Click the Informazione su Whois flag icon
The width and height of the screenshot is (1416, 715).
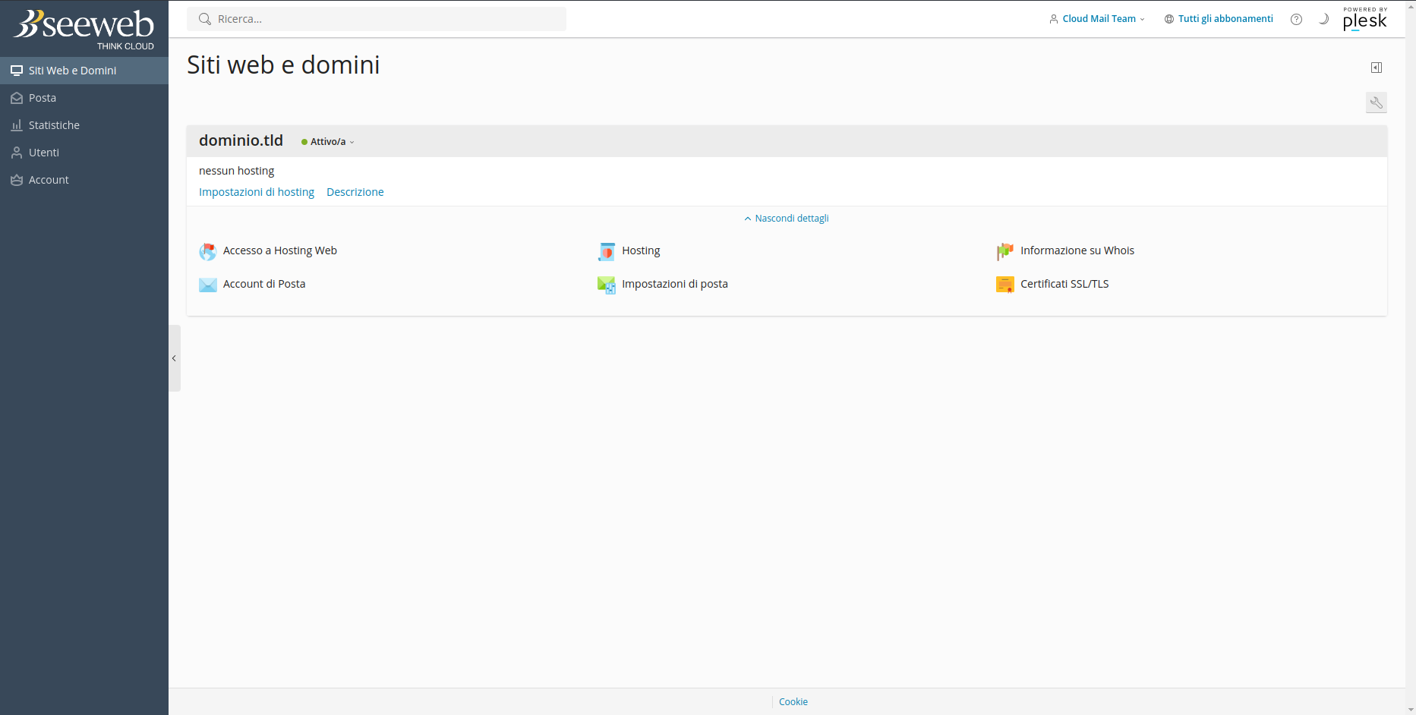click(1004, 251)
